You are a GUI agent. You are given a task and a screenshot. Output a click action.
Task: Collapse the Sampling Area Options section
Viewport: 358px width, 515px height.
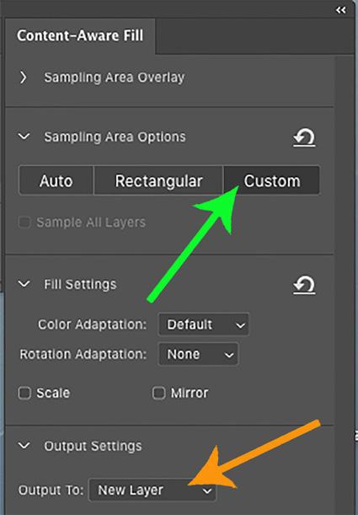(24, 137)
